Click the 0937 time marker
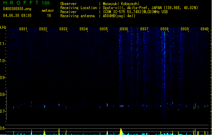 [144, 29]
